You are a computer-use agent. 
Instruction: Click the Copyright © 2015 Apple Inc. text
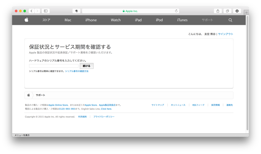click(50, 116)
